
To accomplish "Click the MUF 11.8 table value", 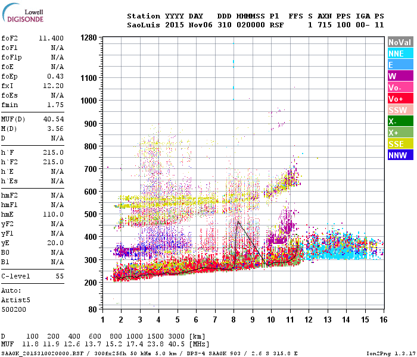I will [x=30, y=344].
